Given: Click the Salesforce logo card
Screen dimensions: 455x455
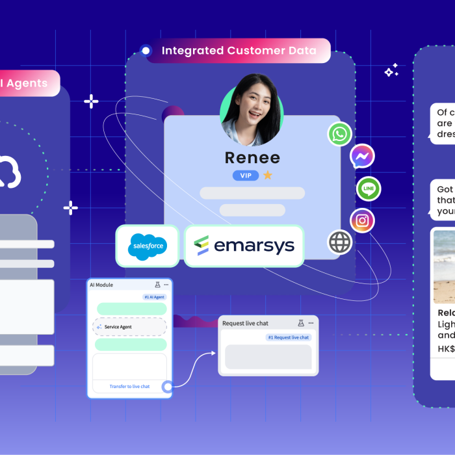Looking at the screenshot, I should 148,246.
